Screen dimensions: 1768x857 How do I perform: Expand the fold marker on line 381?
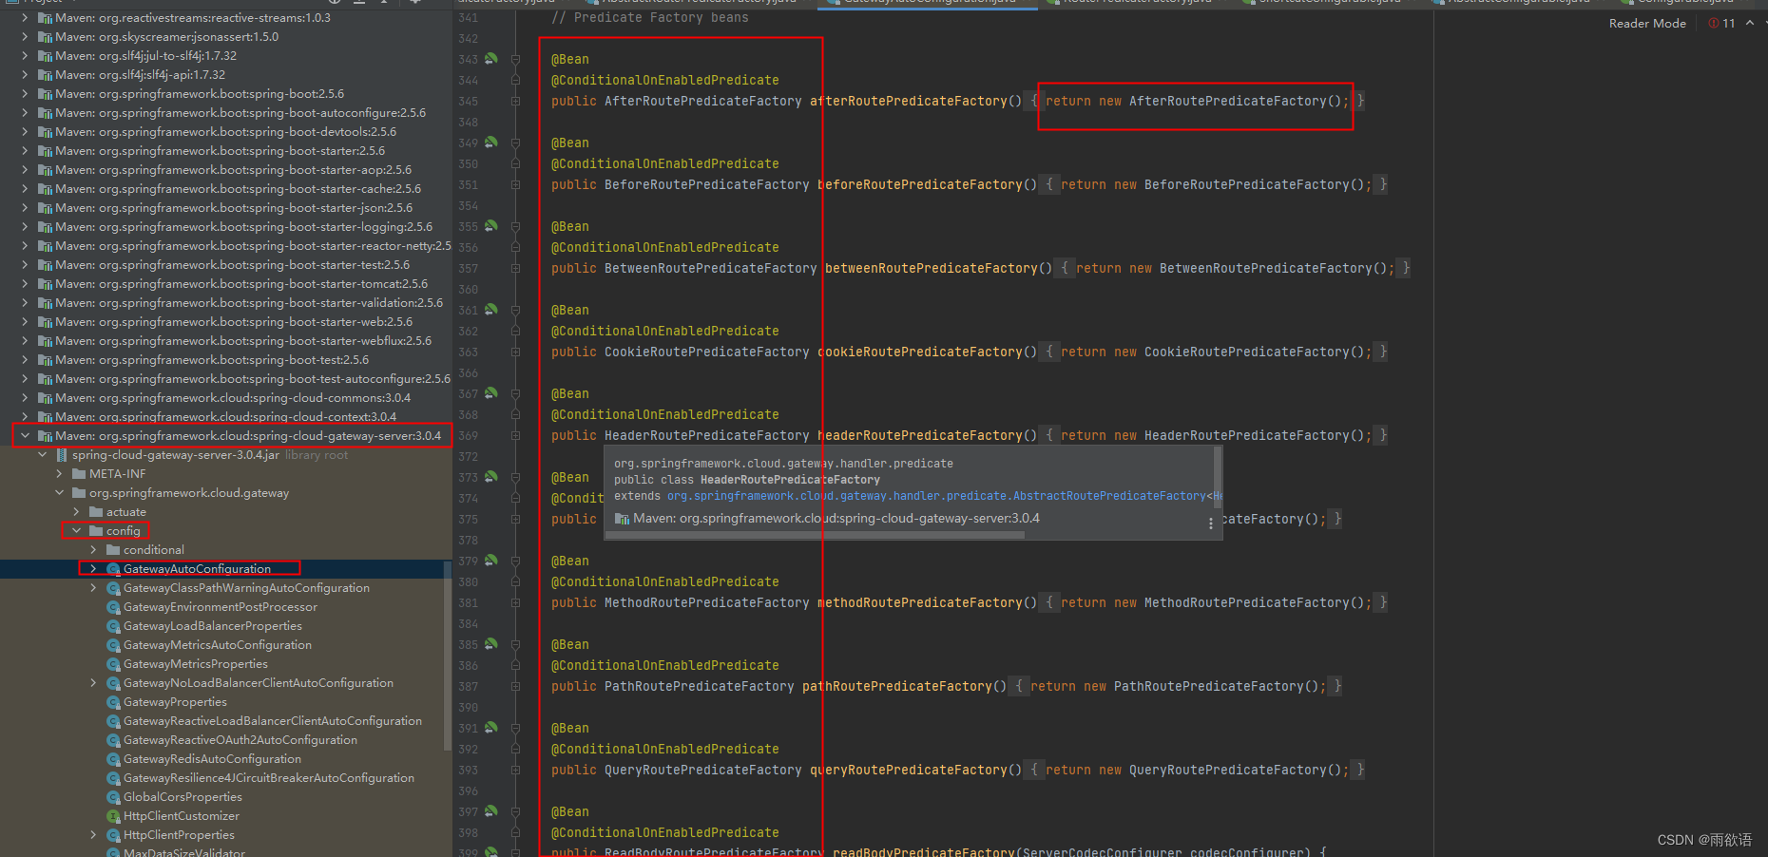[515, 602]
